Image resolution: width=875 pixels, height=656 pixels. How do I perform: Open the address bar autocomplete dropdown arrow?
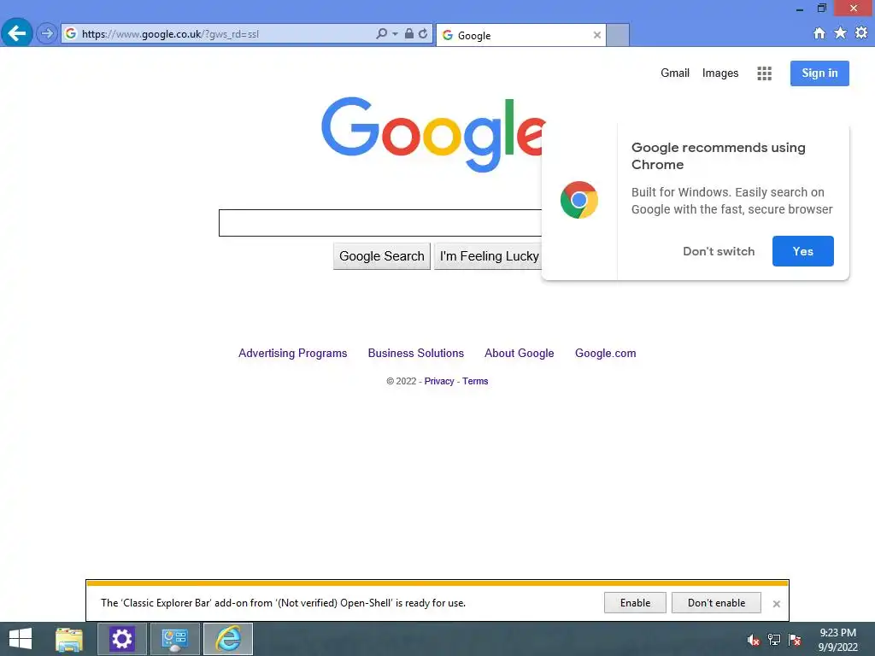click(395, 34)
